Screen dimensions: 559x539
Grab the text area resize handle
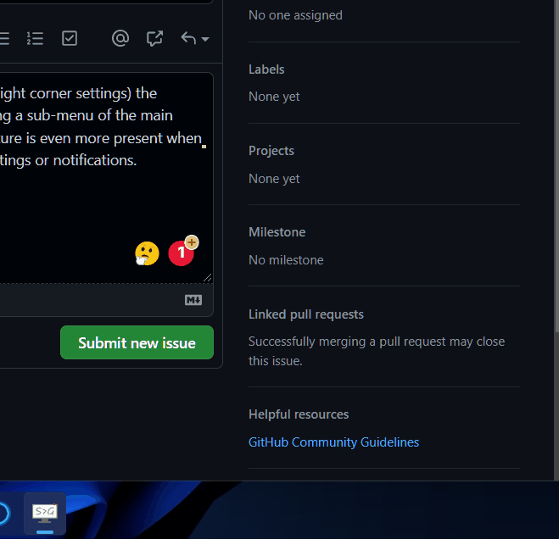(x=208, y=277)
